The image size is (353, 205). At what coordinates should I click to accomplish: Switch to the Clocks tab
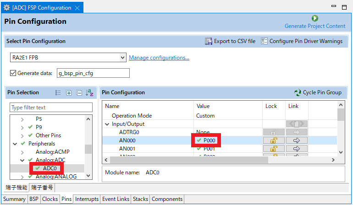pos(50,199)
